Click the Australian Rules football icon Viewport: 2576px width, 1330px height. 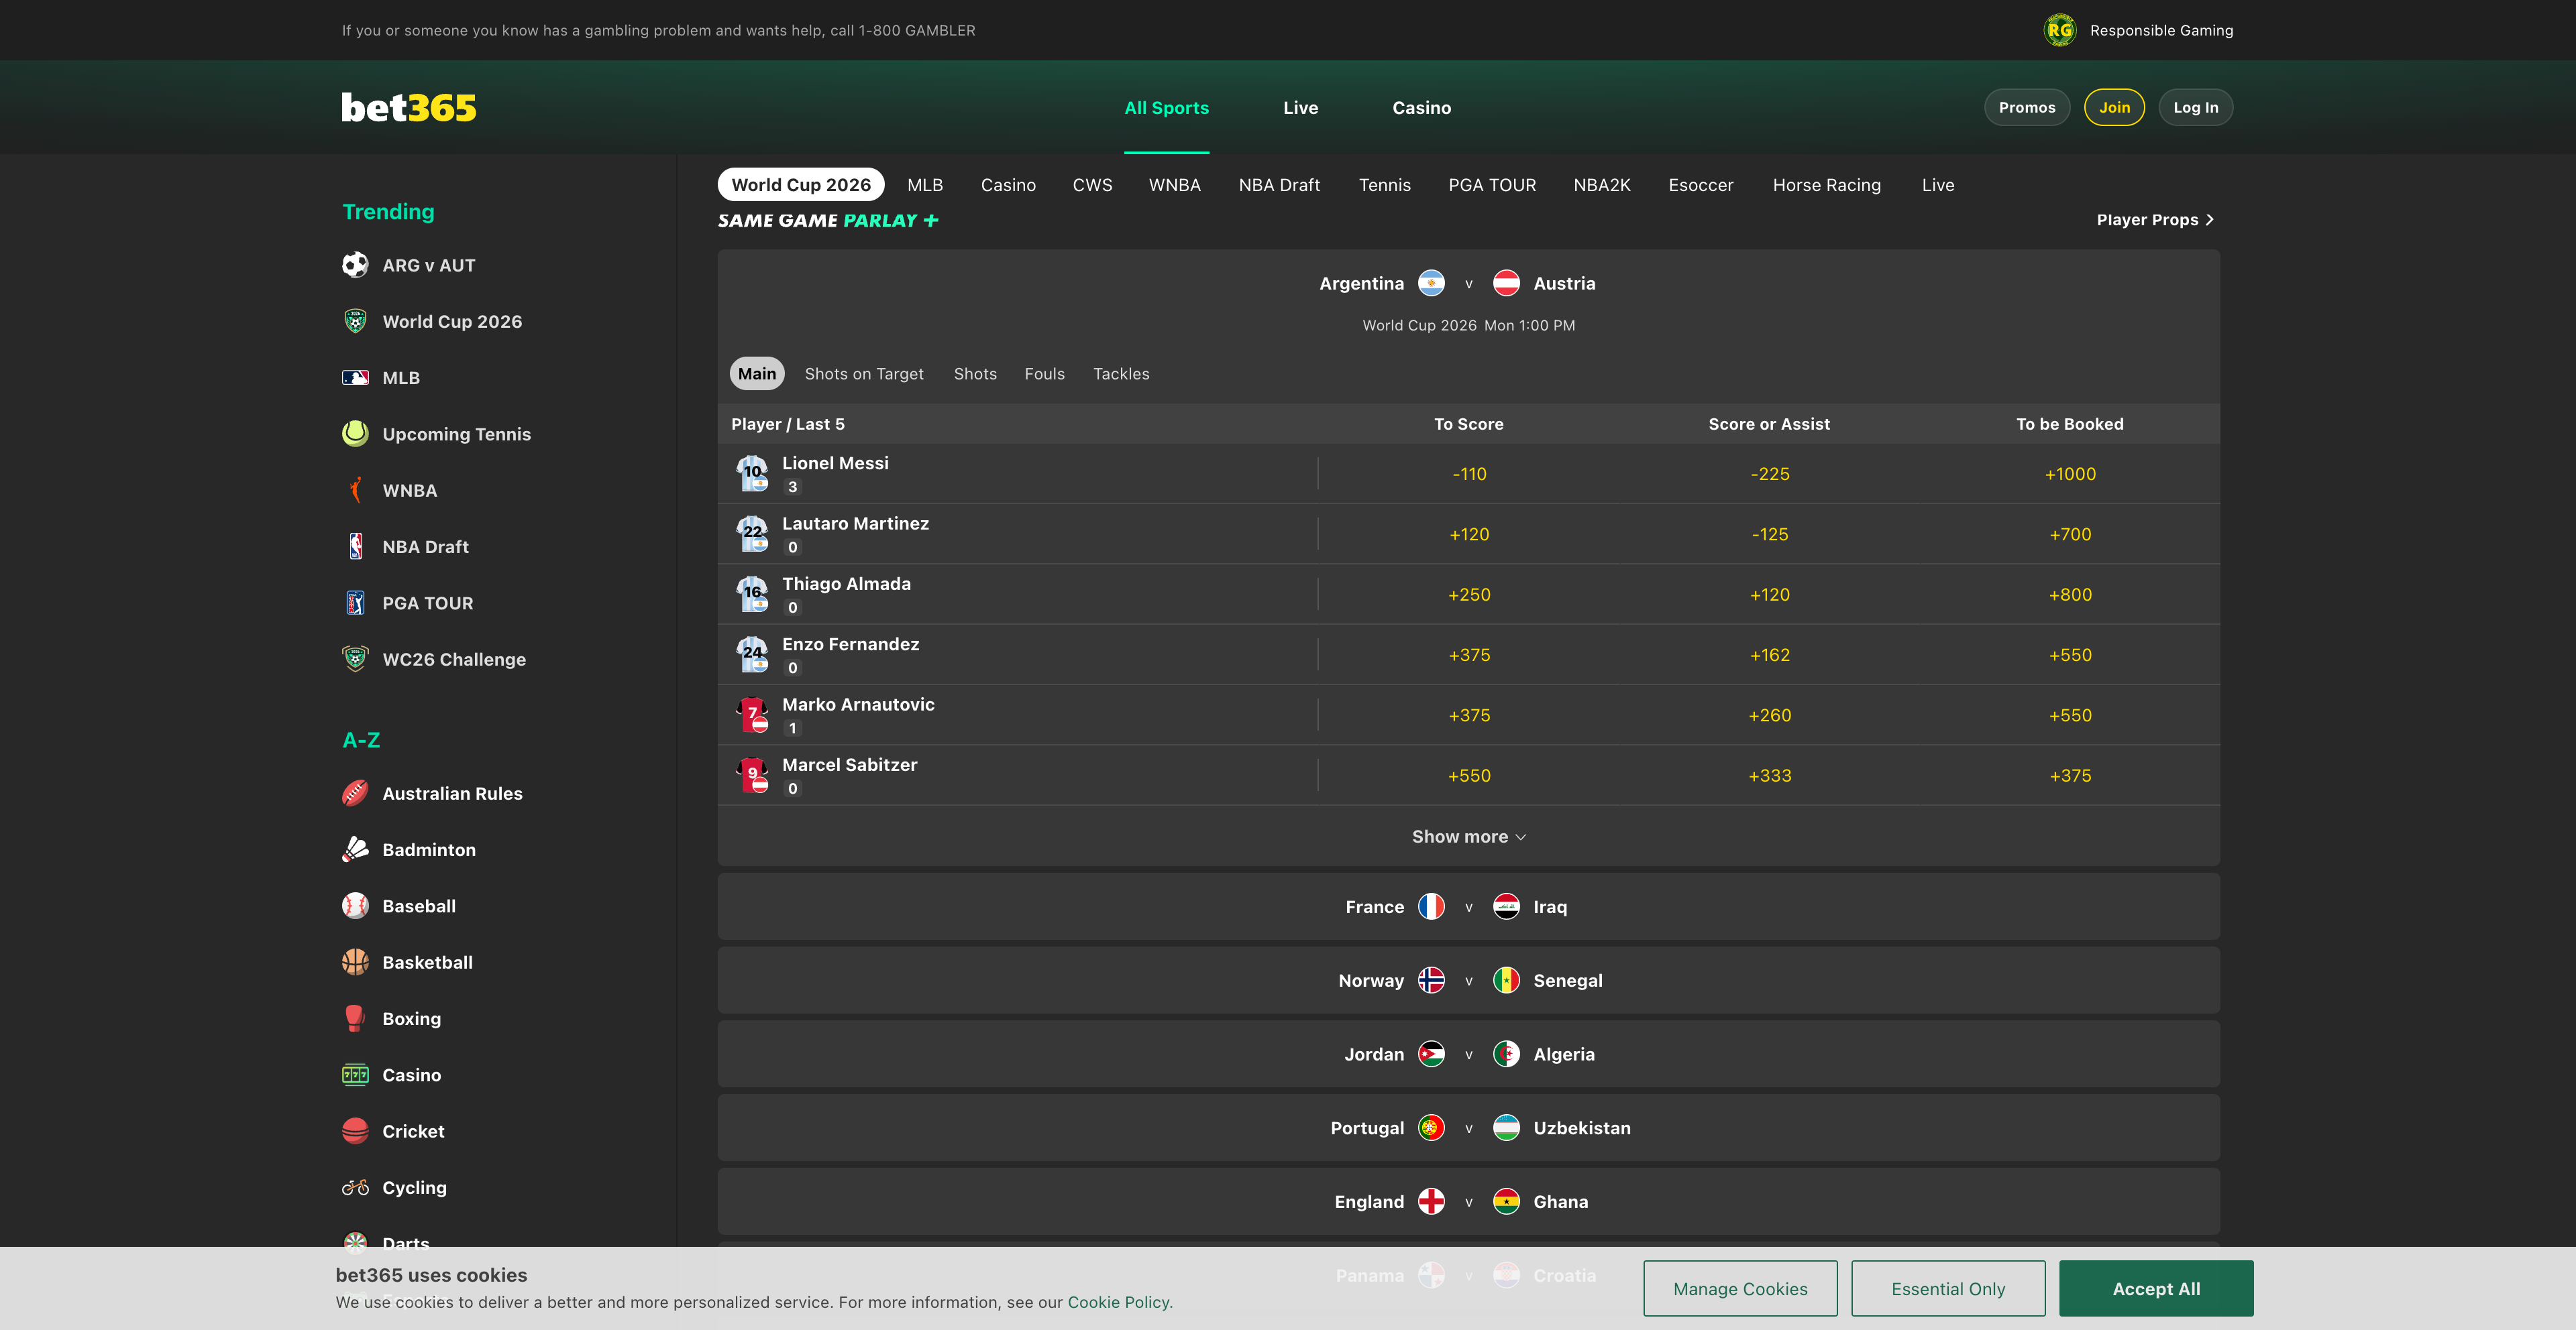(355, 794)
